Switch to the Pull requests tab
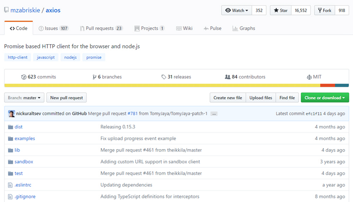 point(101,28)
